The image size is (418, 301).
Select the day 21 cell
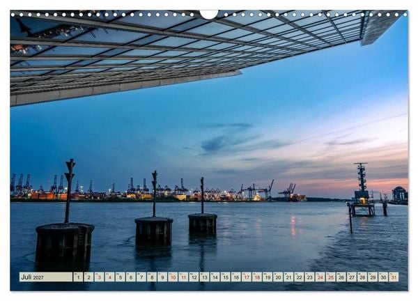[288, 277]
